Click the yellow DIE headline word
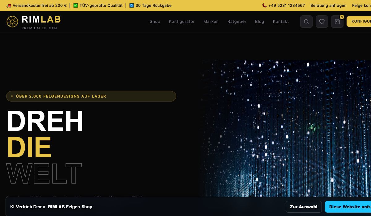Screen dimensions: 371x216 pyautogui.click(x=29, y=147)
